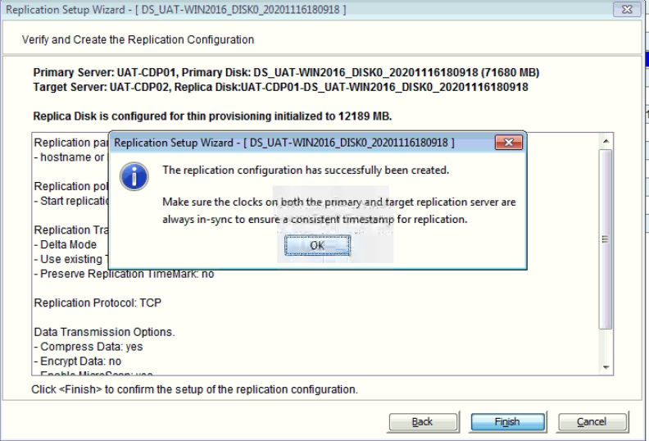Image resolution: width=649 pixels, height=441 pixels.
Task: Click the scroll up arrow of summary list
Action: [606, 142]
